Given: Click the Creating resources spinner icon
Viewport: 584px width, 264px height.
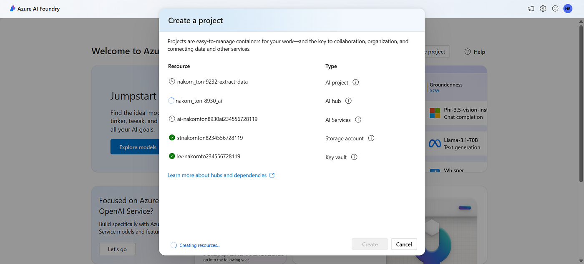Looking at the screenshot, I should [x=174, y=245].
